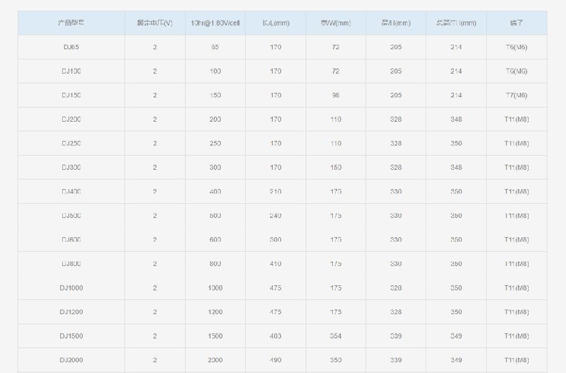
Task: Click the 354 width value for DJ1500
Action: point(336,336)
